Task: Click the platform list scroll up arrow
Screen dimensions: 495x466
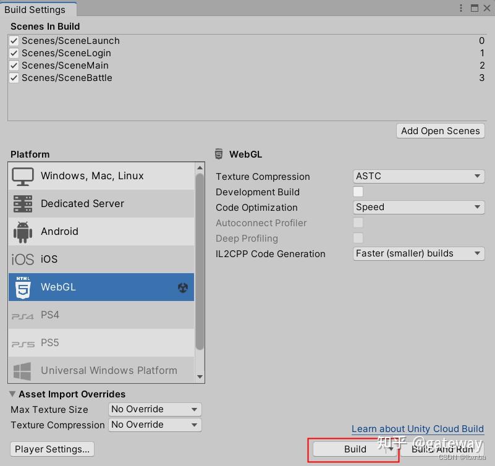Action: 200,167
